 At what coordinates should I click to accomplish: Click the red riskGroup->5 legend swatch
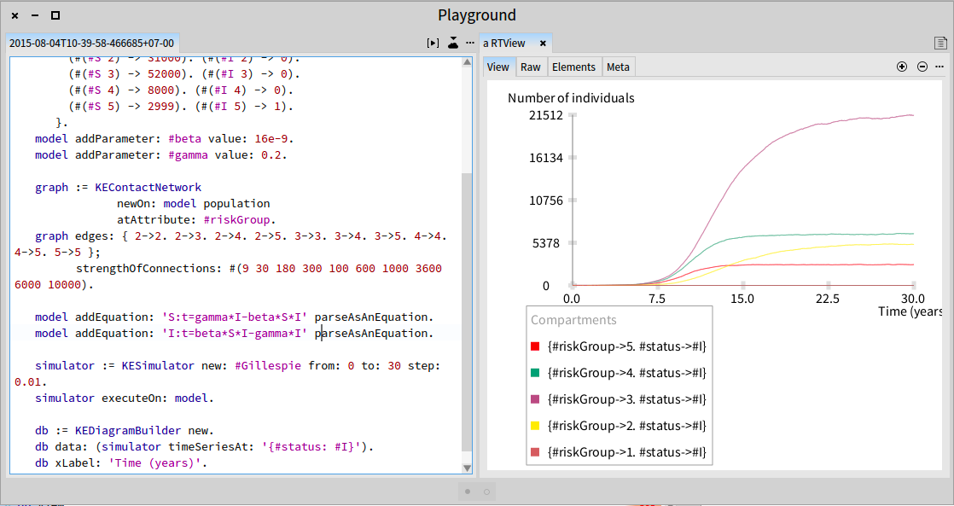(x=535, y=346)
